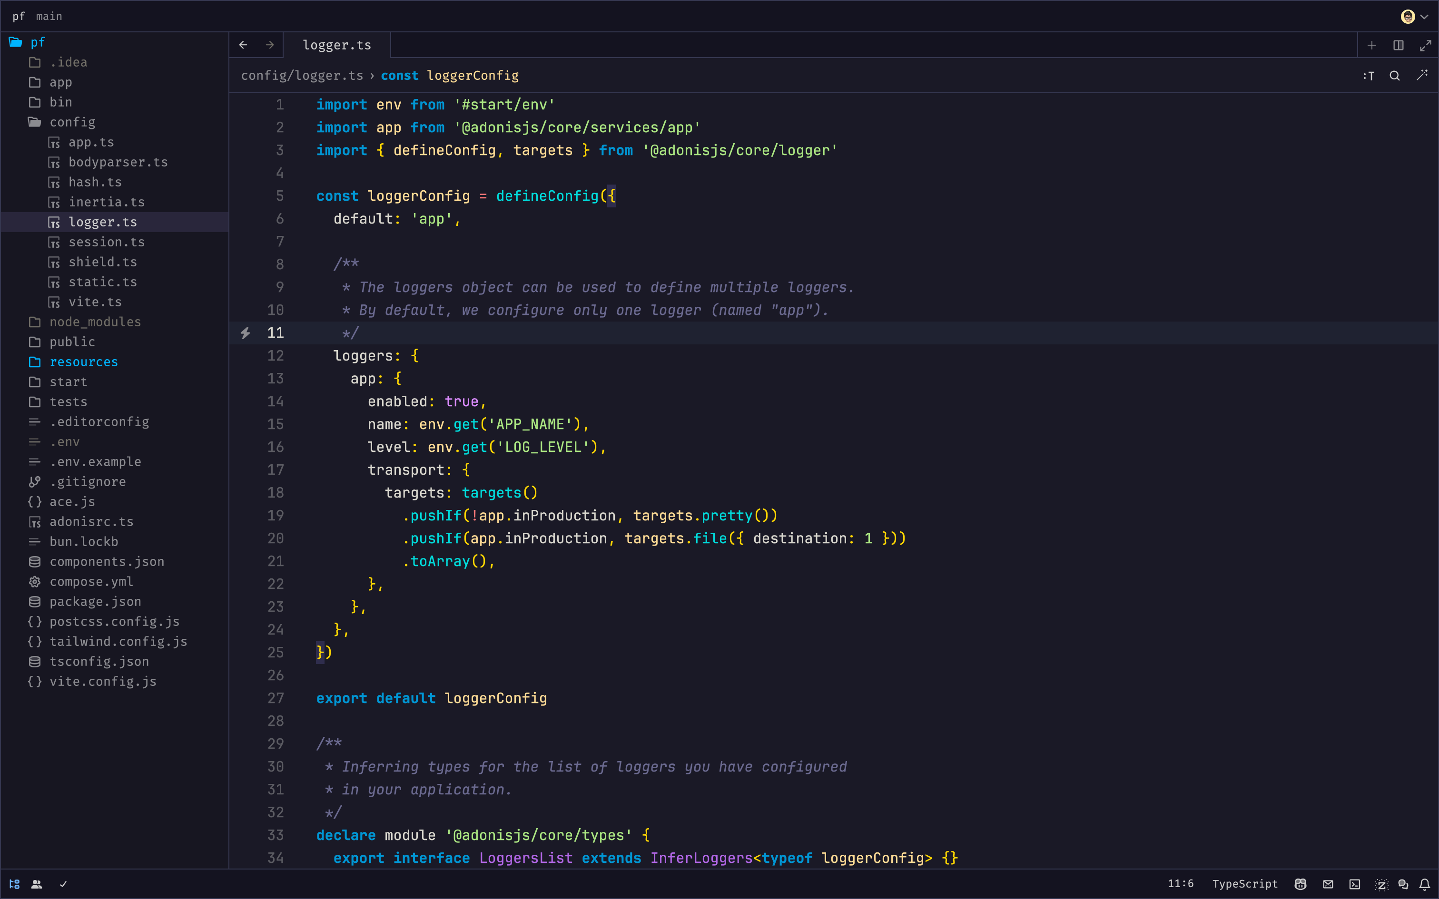This screenshot has width=1439, height=899.
Task: Toggle inlay hints :T button
Action: [1368, 76]
